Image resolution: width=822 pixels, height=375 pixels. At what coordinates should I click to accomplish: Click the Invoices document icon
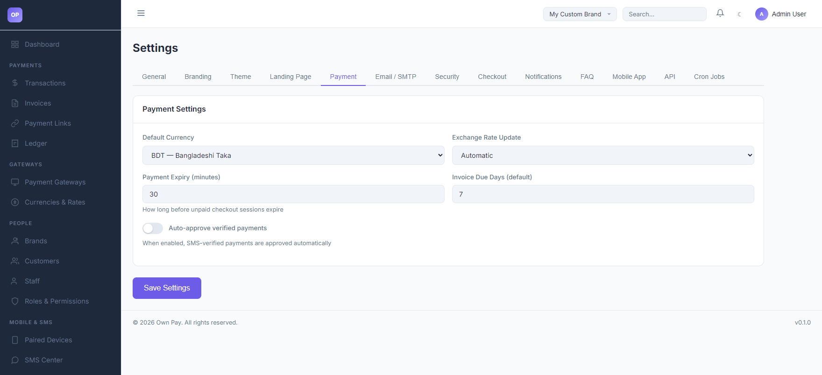click(x=15, y=103)
